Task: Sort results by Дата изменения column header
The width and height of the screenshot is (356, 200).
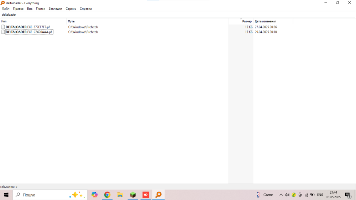Action: pos(273,21)
